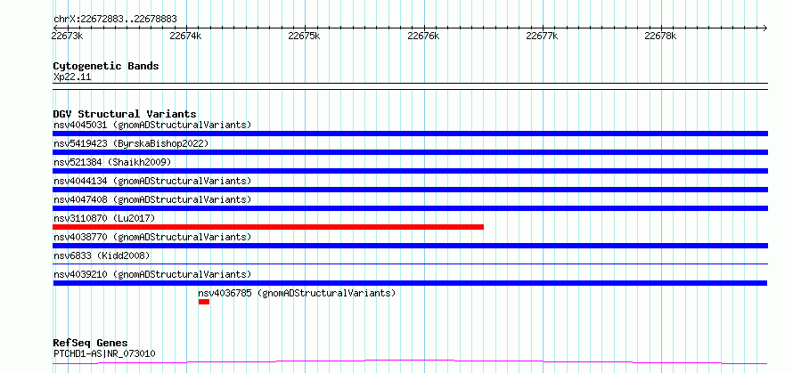Open variant label nsv4047408
This screenshot has height=373, width=793.
(x=152, y=199)
